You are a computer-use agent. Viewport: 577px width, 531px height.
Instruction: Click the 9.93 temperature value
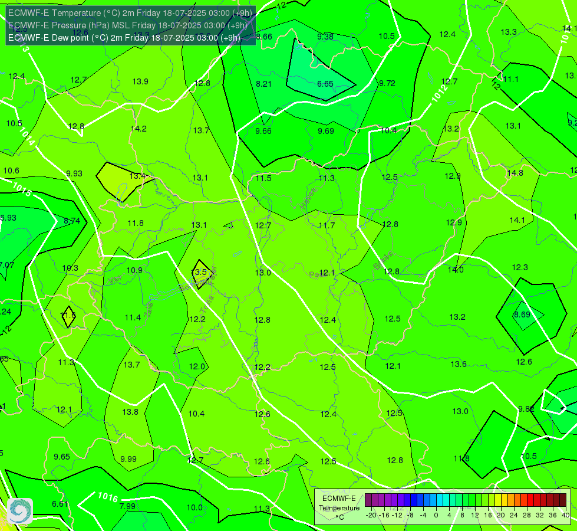[74, 173]
